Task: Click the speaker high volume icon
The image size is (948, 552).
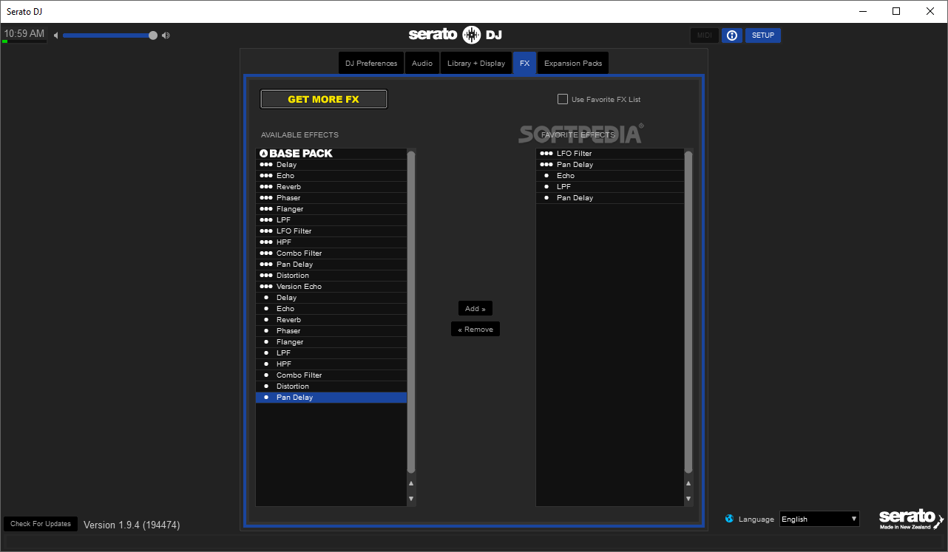Action: coord(166,35)
